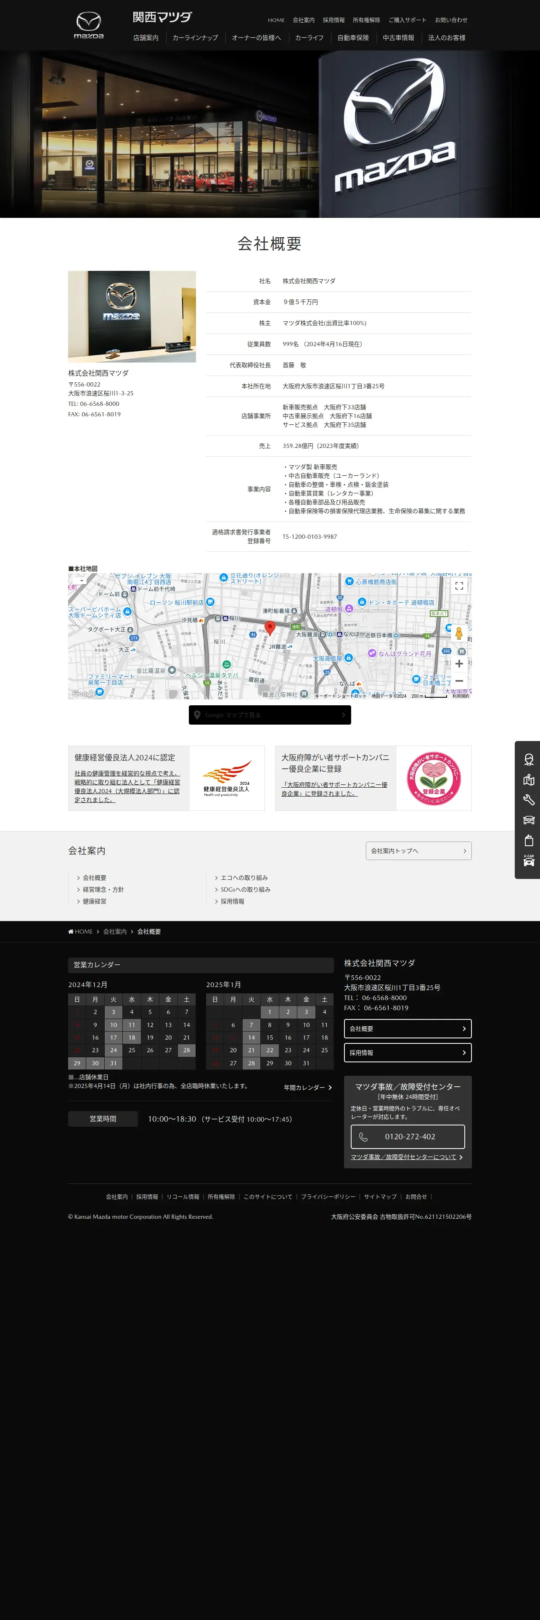The height and width of the screenshot is (1620, 540).
Task: Click サイトマップ in the footer links
Action: (380, 1197)
